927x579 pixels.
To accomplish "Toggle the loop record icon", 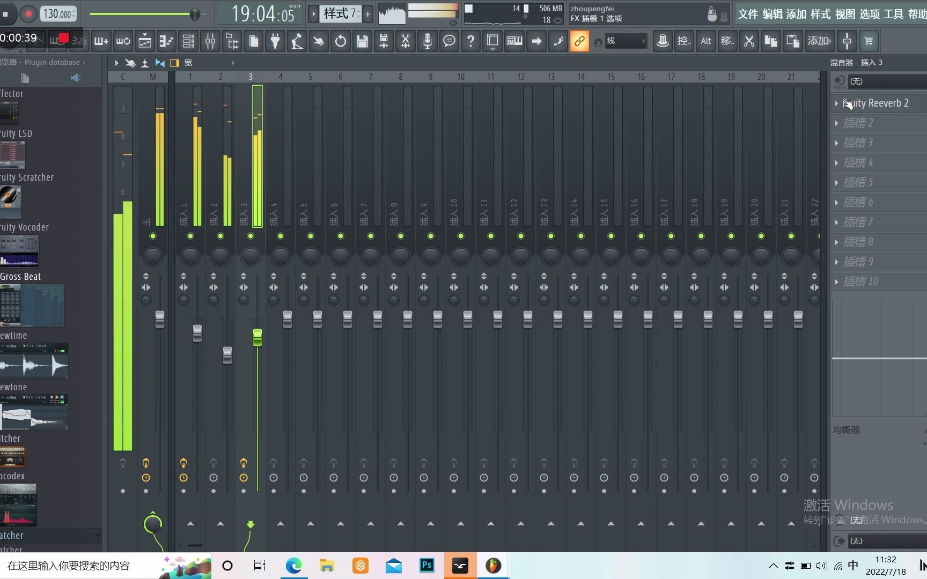I will click(x=123, y=41).
